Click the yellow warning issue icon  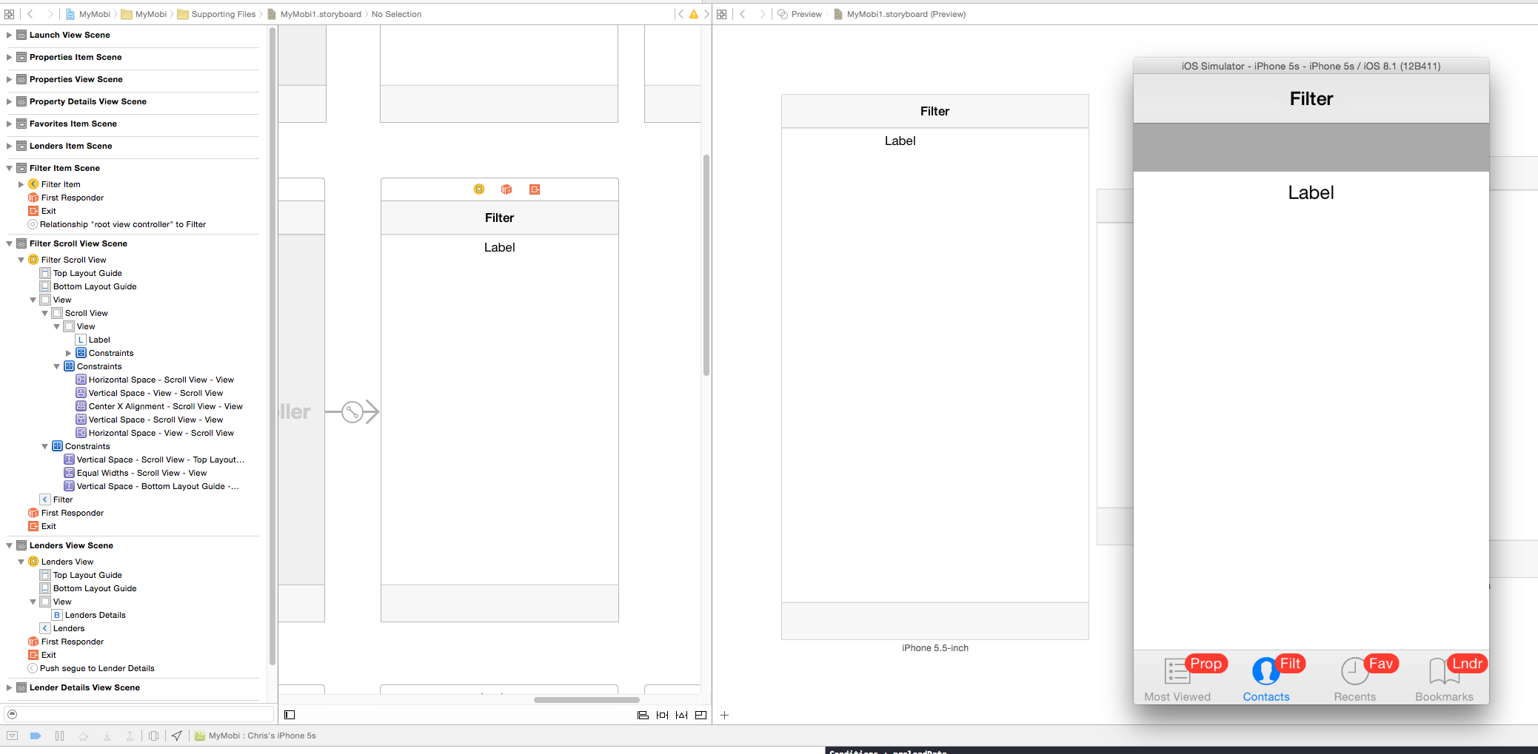[694, 14]
